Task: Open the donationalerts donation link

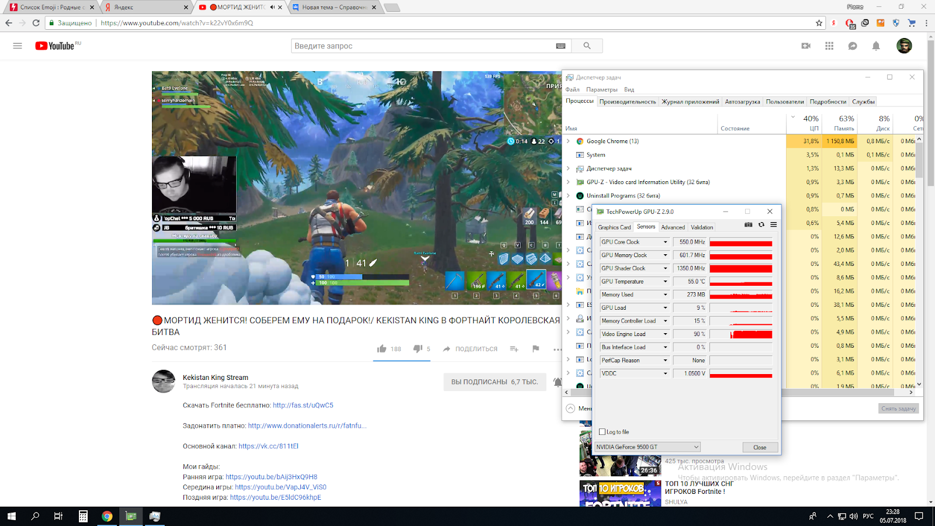Action: click(x=307, y=425)
